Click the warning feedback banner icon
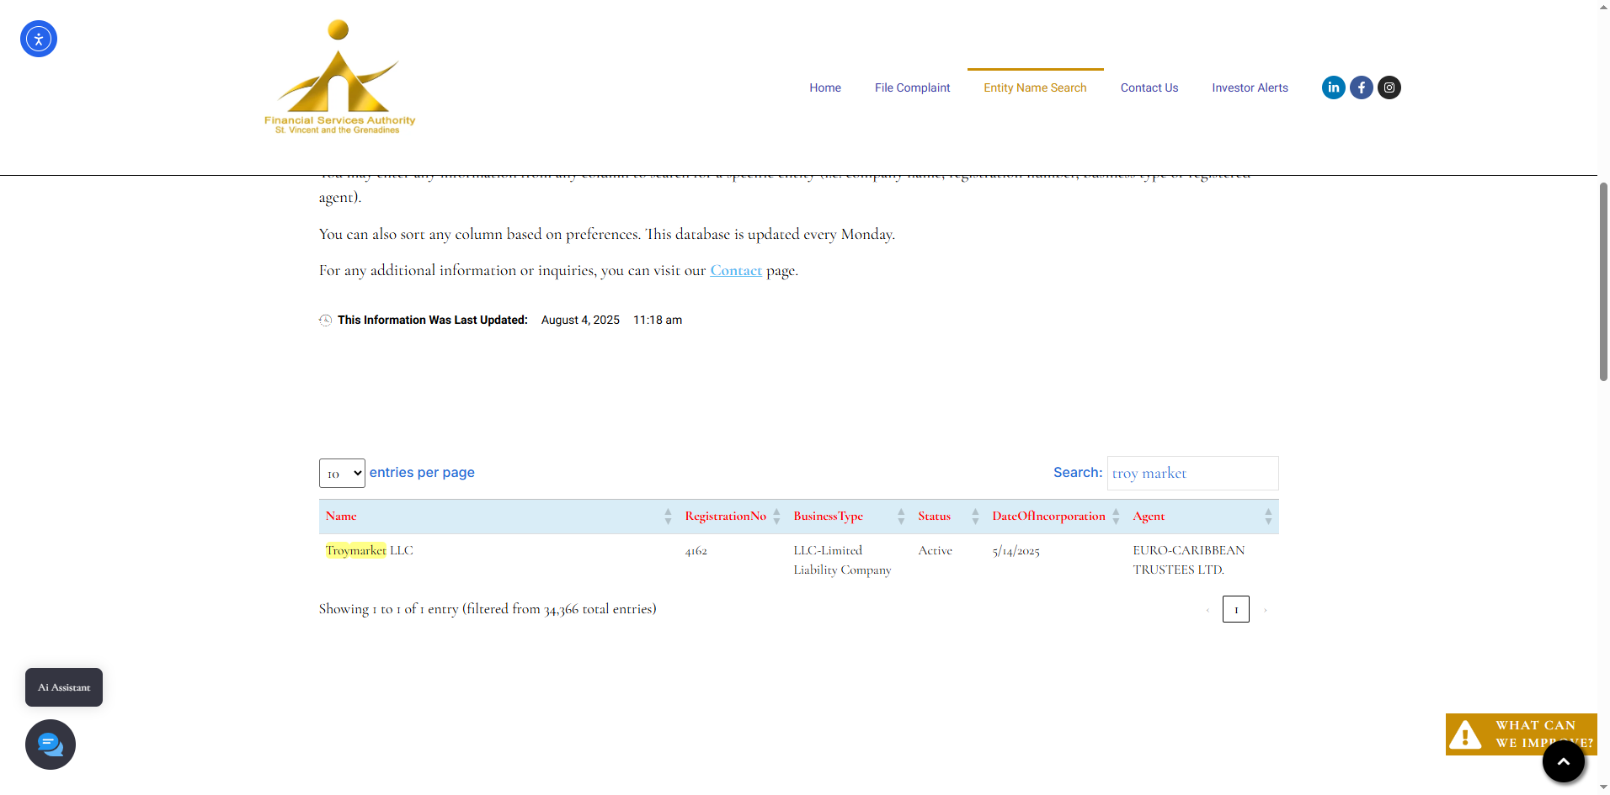 1465,734
